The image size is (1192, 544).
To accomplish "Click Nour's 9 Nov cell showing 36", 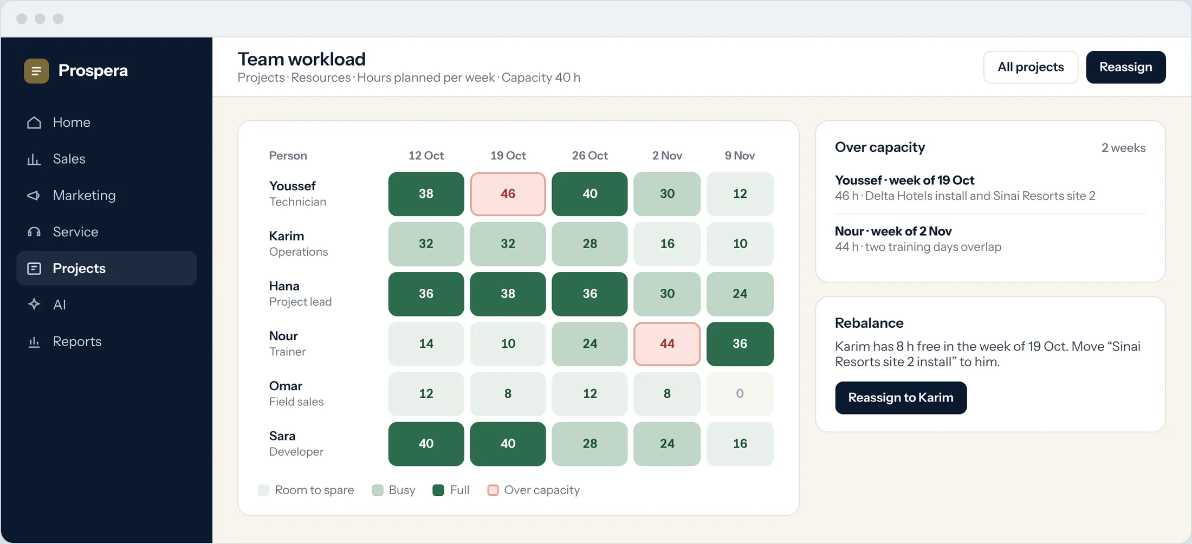I will (740, 344).
